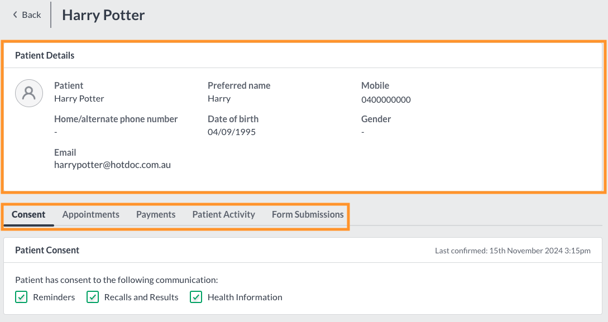Click the Mobile label
The width and height of the screenshot is (608, 322).
(375, 85)
